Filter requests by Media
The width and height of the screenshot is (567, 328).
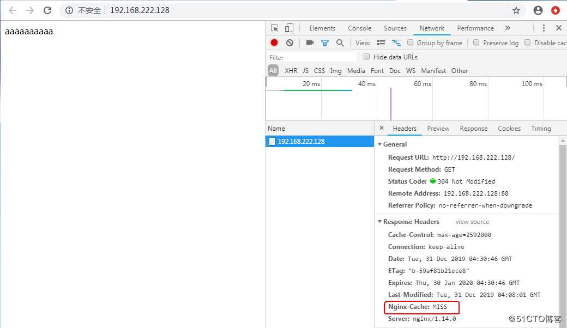point(356,70)
